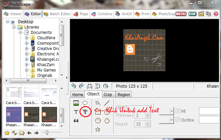
Task: Toggle the Fill checkbox
Action: pos(178,111)
